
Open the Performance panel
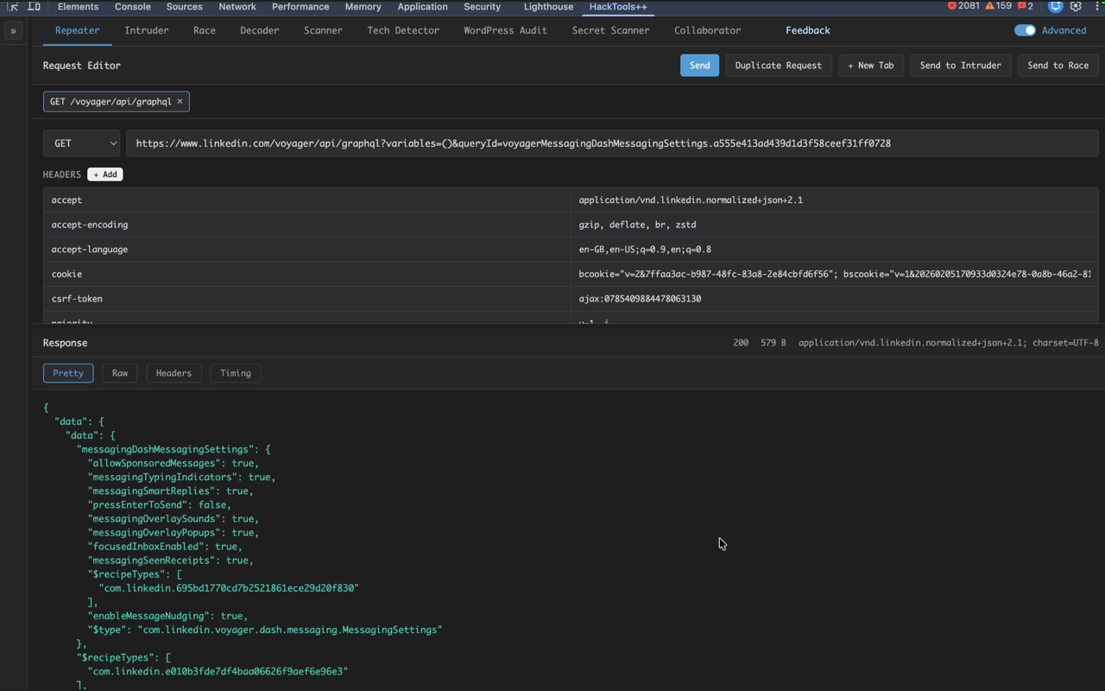[300, 6]
